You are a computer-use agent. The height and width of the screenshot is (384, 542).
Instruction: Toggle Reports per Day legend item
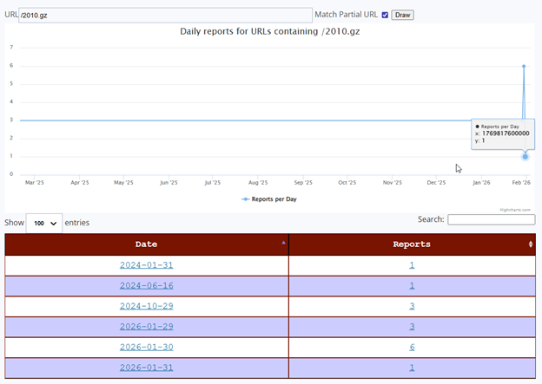pyautogui.click(x=269, y=199)
